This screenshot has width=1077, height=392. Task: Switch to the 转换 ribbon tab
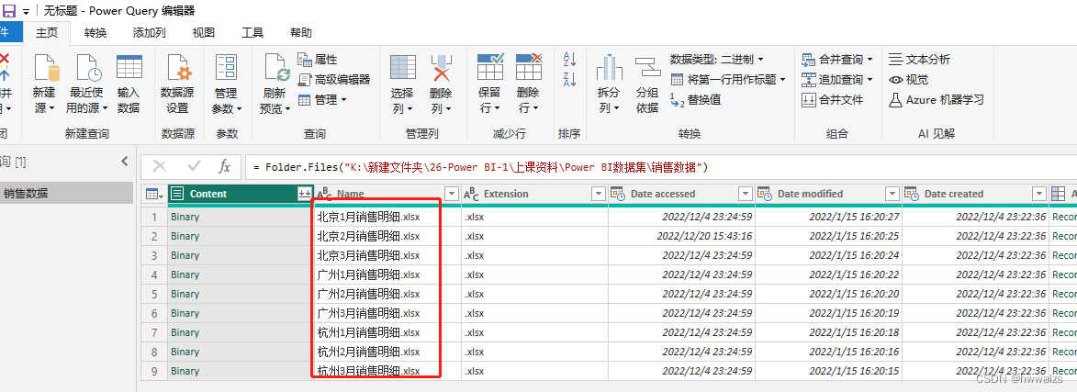(x=95, y=32)
